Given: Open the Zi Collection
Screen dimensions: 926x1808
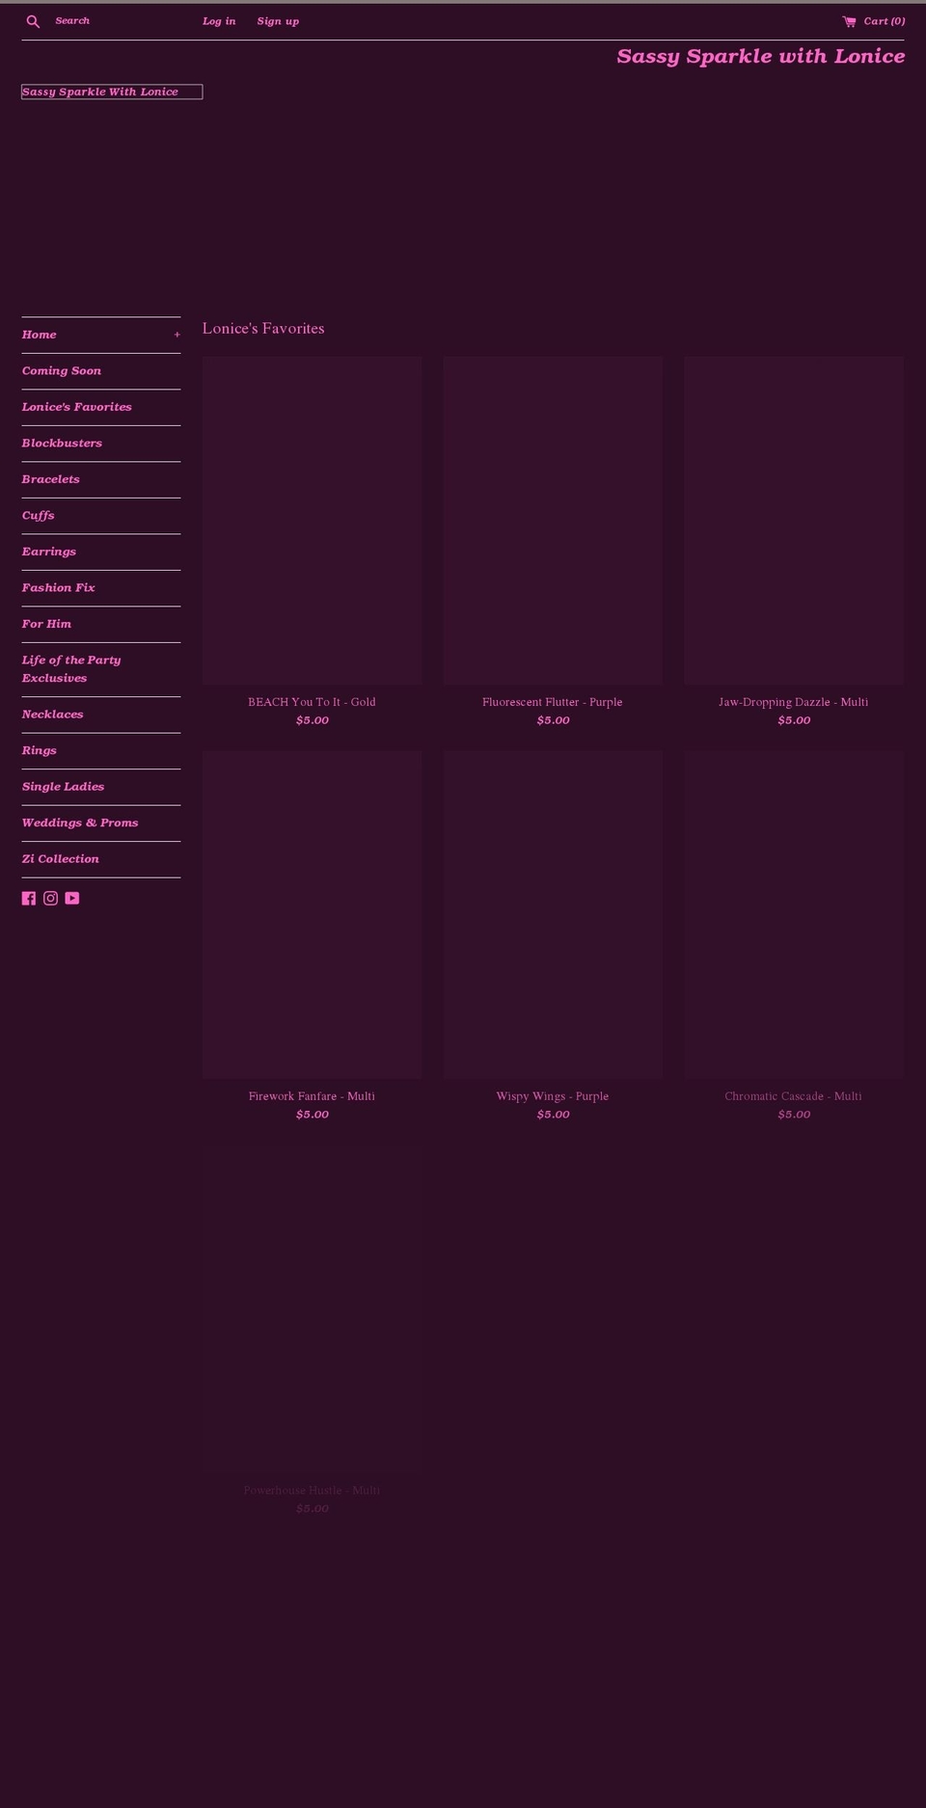Looking at the screenshot, I should (x=61, y=859).
